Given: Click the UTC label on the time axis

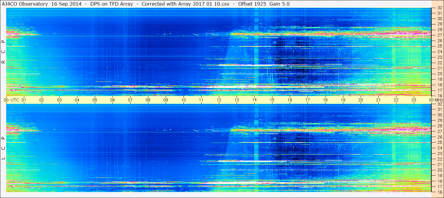Looking at the screenshot, I should [15, 100].
